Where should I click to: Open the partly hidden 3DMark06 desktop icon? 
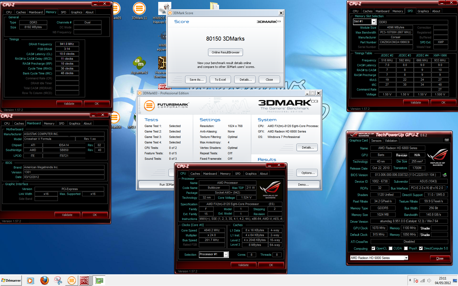(116, 120)
